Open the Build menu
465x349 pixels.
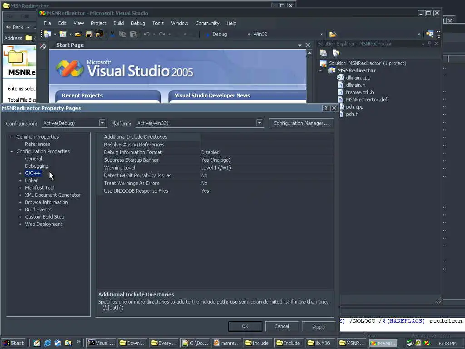click(119, 23)
